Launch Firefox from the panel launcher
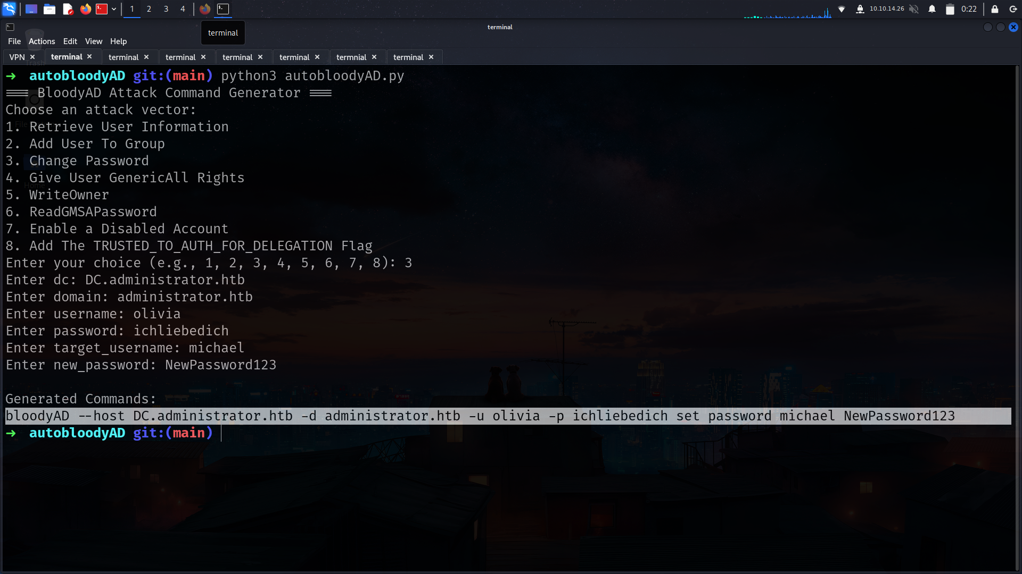The height and width of the screenshot is (574, 1022). (85, 9)
